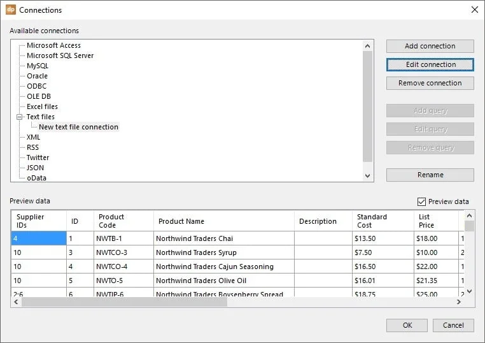Select JSON connection type
Viewport: 485px width, 343px height.
[x=35, y=168]
